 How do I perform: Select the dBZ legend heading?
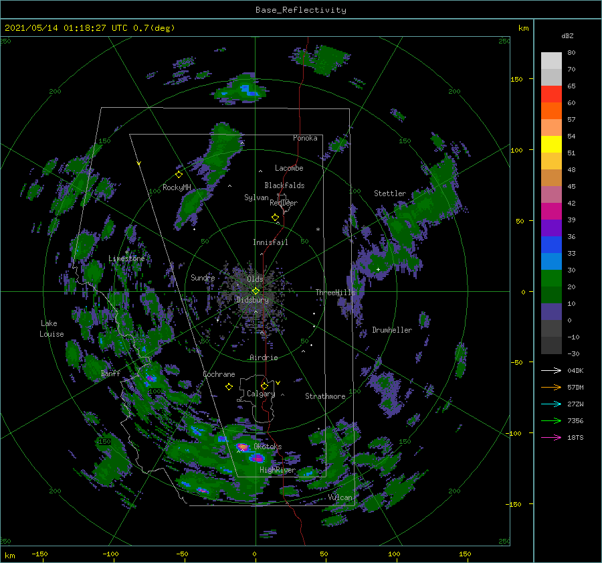(567, 35)
